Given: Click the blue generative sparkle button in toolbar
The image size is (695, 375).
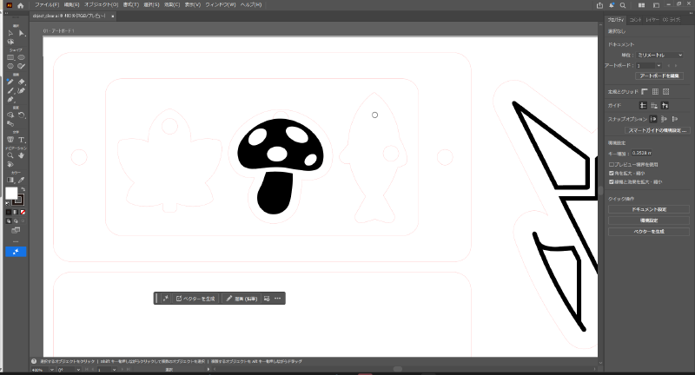Looking at the screenshot, I should tap(16, 252).
